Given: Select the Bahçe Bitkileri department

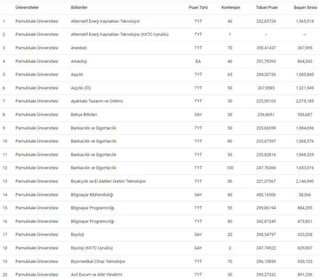Looking at the screenshot, I should [x=84, y=114].
